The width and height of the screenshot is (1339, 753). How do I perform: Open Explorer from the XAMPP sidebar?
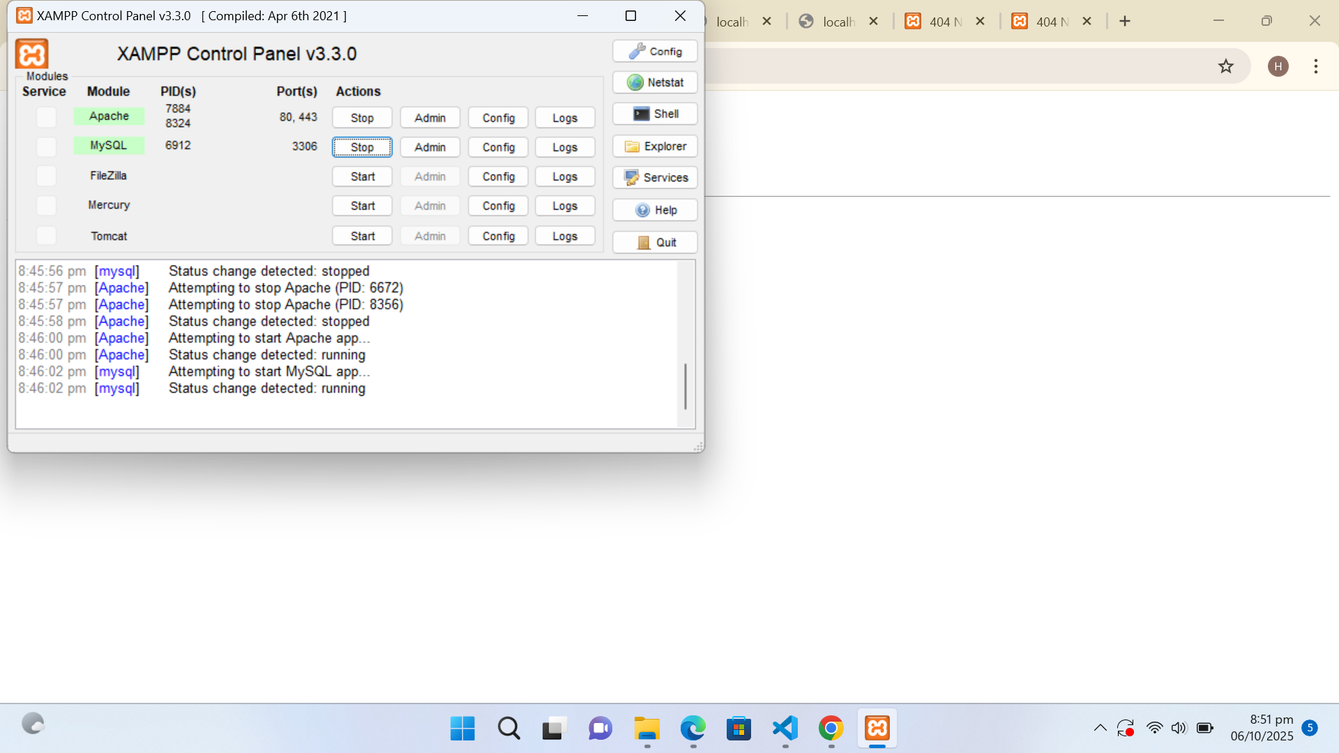[655, 146]
